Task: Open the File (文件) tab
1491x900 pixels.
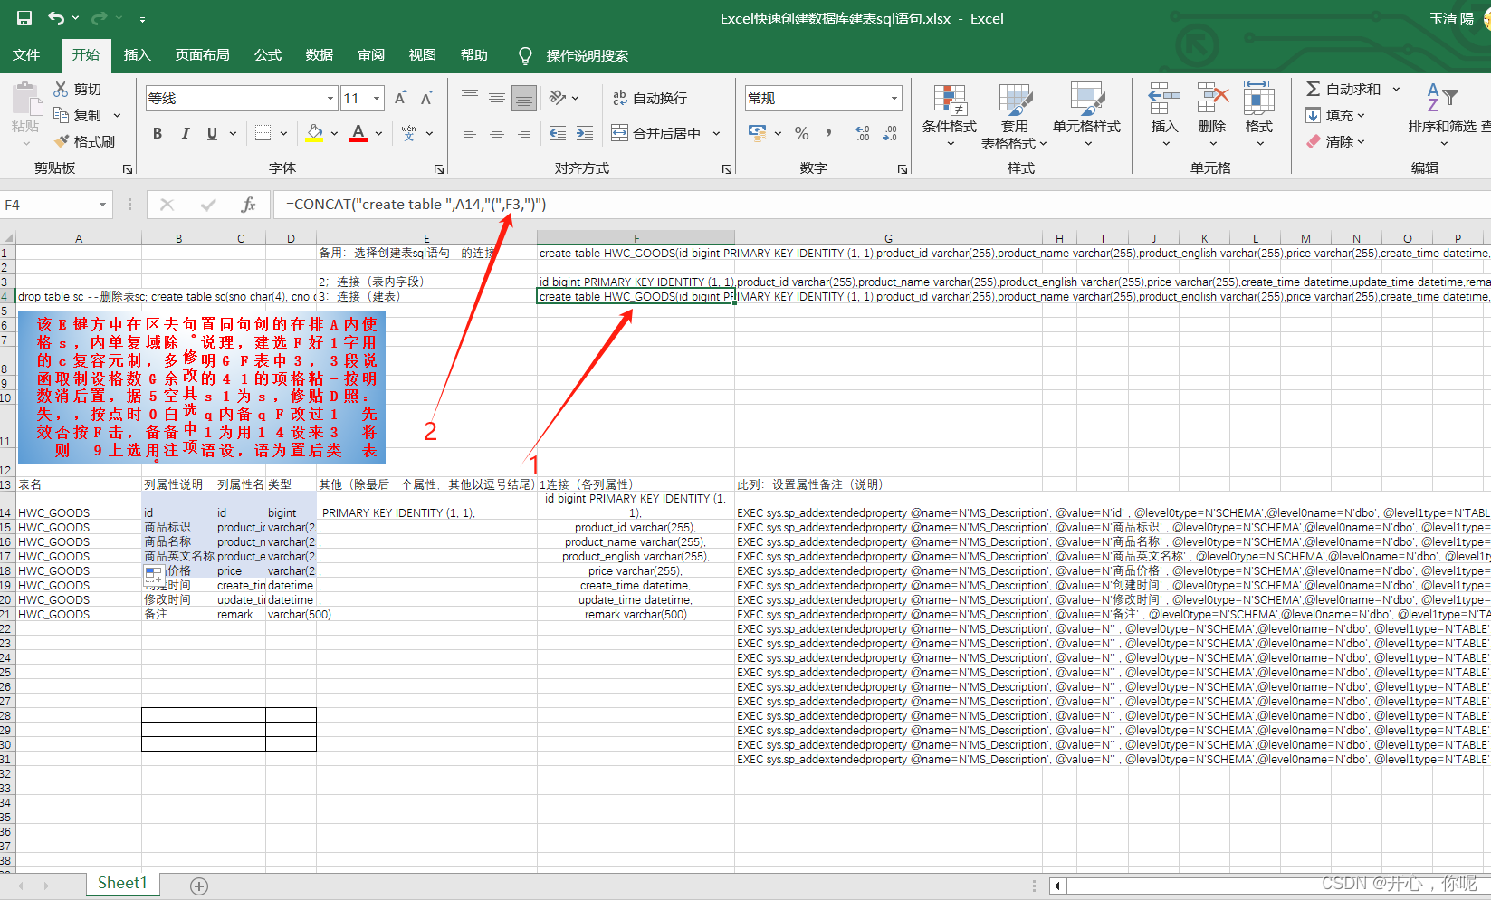Action: [26, 55]
